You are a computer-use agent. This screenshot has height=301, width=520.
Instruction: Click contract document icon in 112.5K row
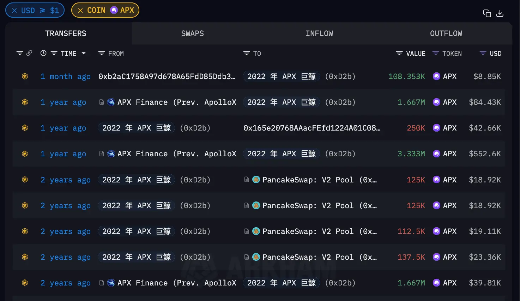coord(247,231)
